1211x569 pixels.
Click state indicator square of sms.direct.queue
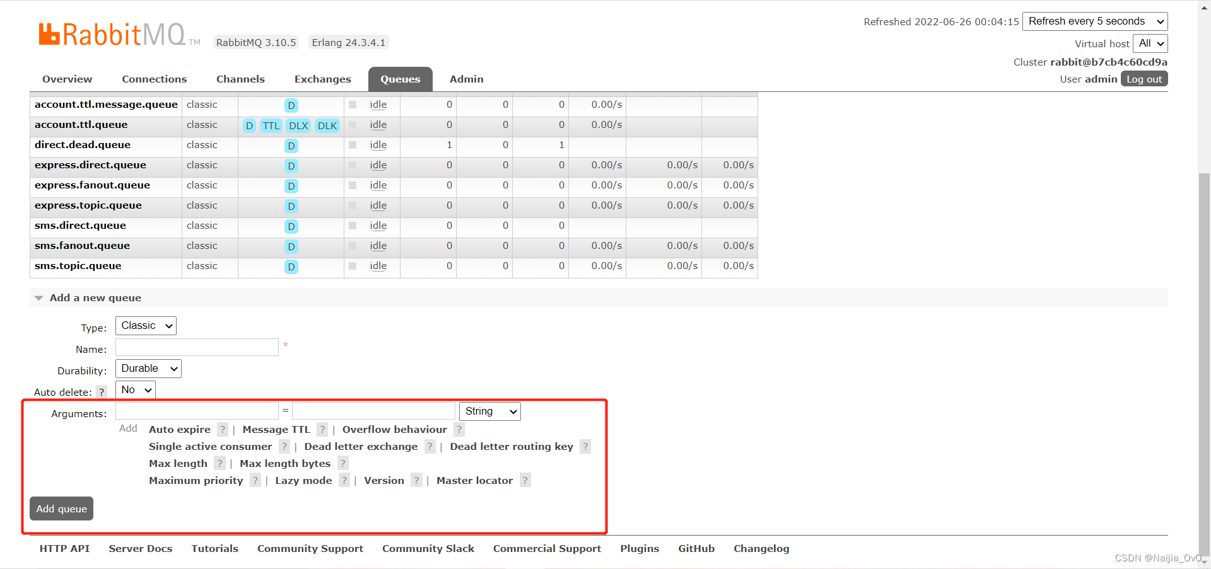coord(353,226)
